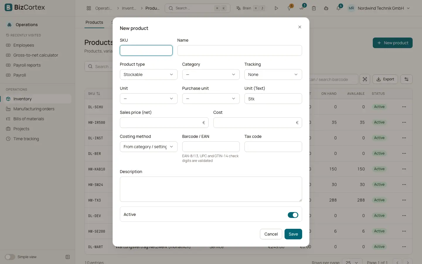Open the column settings sliders icon
The image size is (422, 264).
(x=406, y=79)
